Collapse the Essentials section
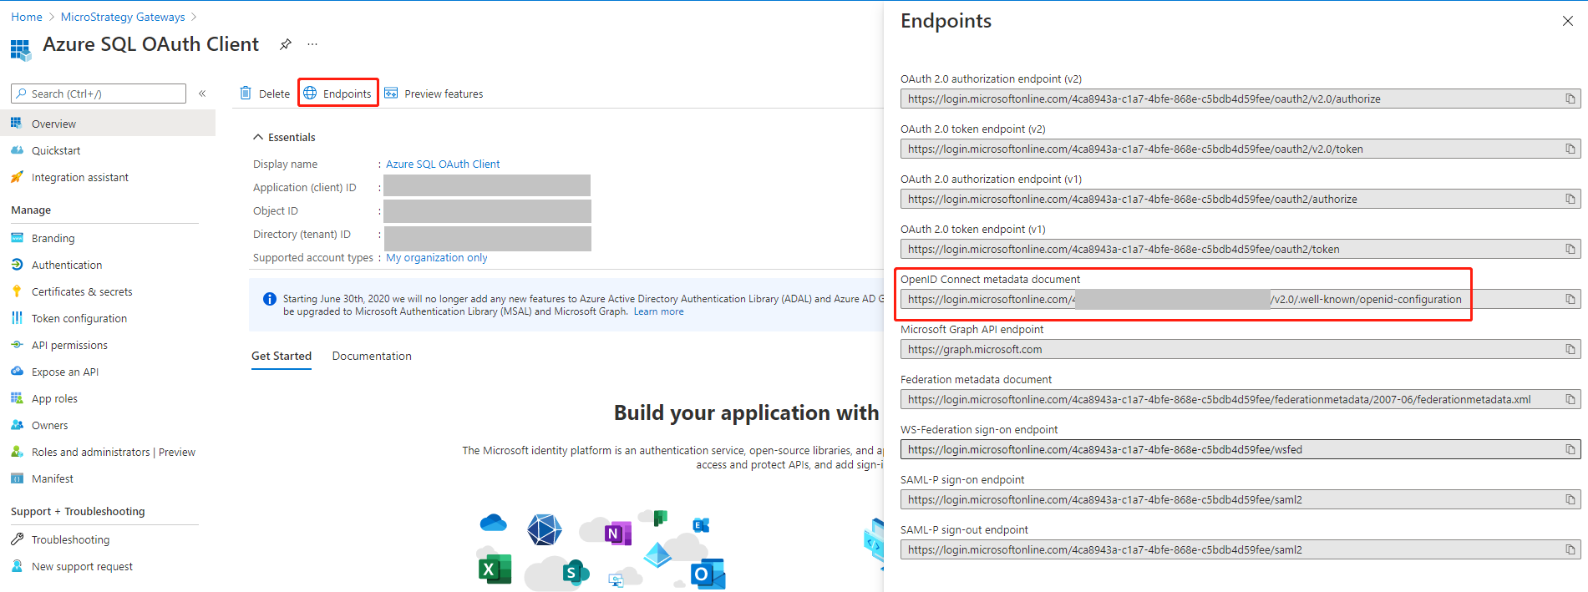This screenshot has height=592, width=1588. click(x=258, y=137)
